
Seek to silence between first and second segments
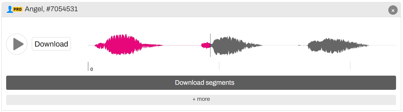(x=182, y=45)
